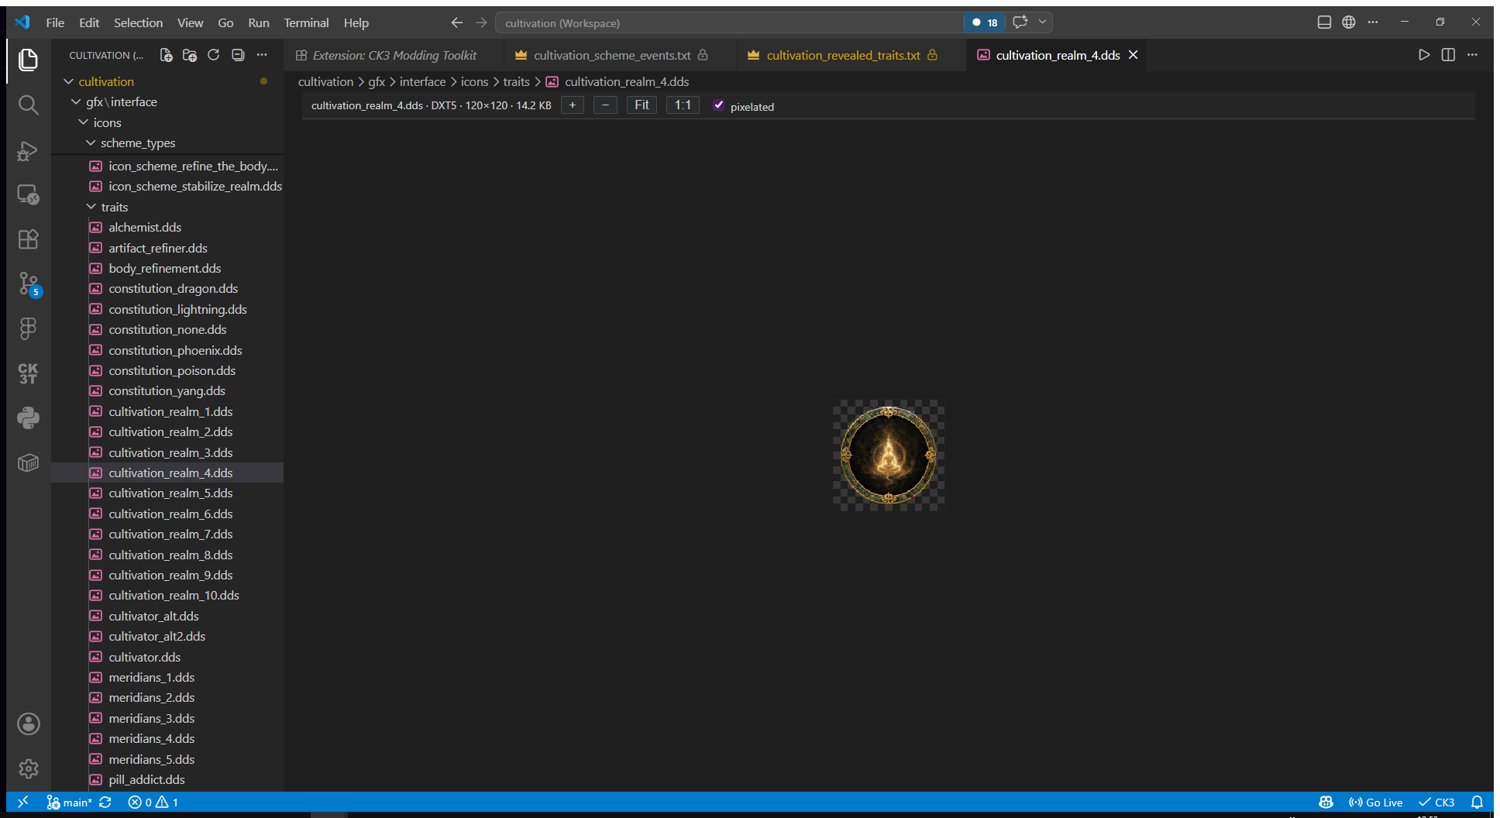Open icon_scheme_stabilize_realm.dds file
The height and width of the screenshot is (818, 1500).
(x=195, y=186)
